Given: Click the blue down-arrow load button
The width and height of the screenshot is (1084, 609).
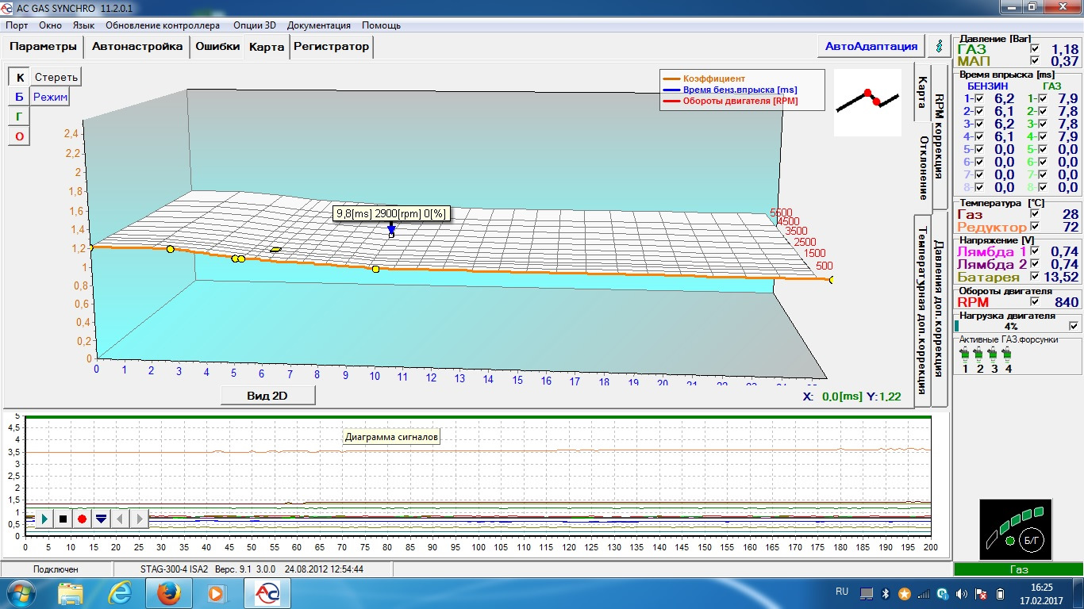Looking at the screenshot, I should tap(101, 519).
